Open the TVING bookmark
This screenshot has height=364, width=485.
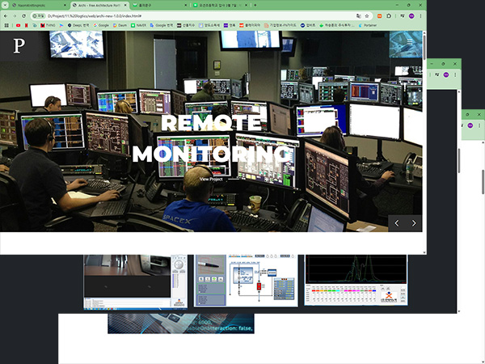[48, 25]
